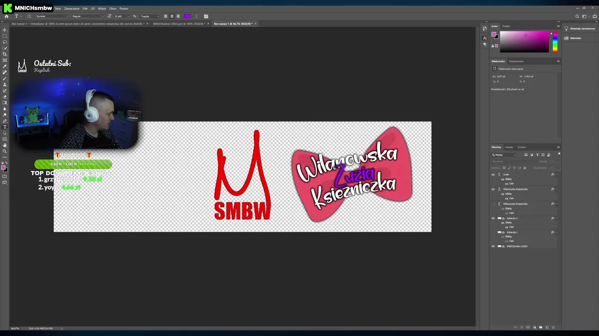Show the hidden Wilanowska Ksiezniczka layer

493,204
